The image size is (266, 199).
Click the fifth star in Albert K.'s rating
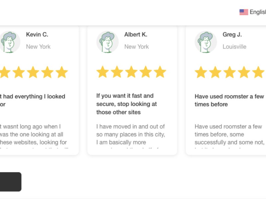click(160, 72)
